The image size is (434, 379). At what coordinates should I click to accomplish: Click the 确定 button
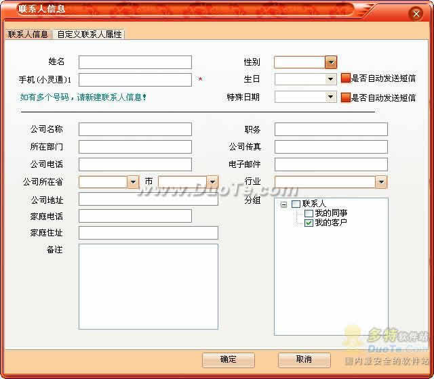click(x=228, y=359)
